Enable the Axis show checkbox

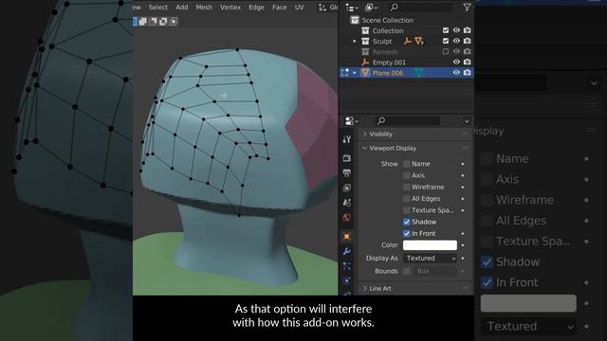tap(407, 175)
